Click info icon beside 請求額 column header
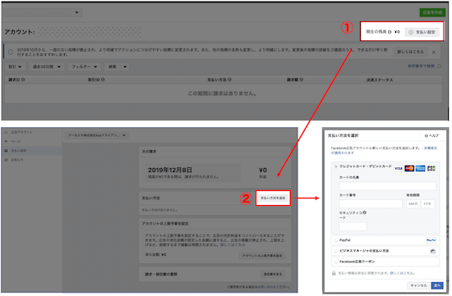This screenshot has width=452, height=296. [x=302, y=80]
